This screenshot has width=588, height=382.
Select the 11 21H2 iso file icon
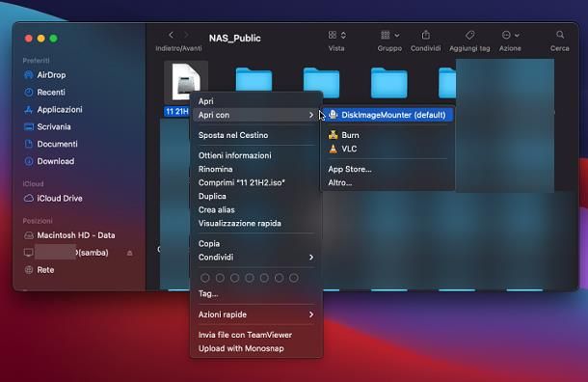[186, 82]
